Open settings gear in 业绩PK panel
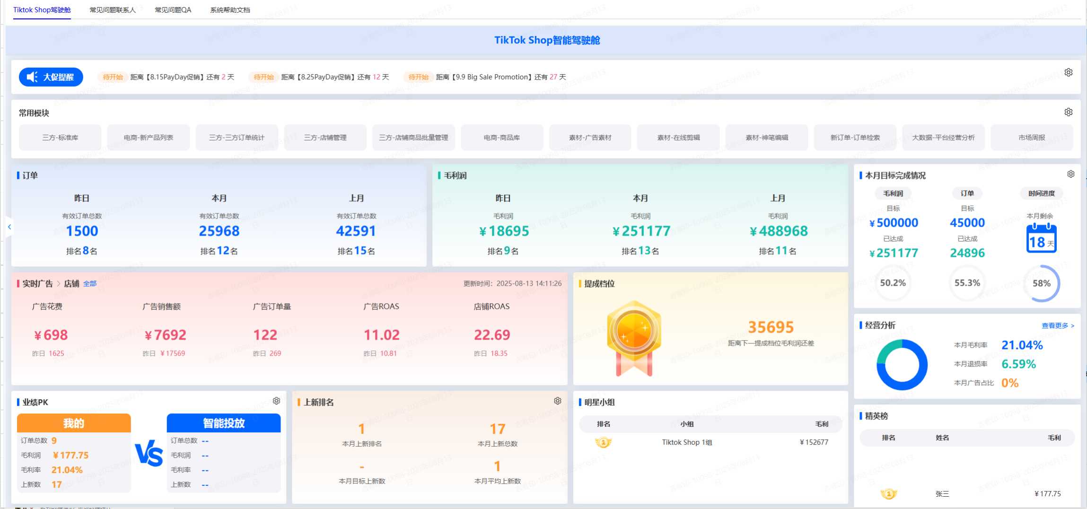 [x=276, y=401]
